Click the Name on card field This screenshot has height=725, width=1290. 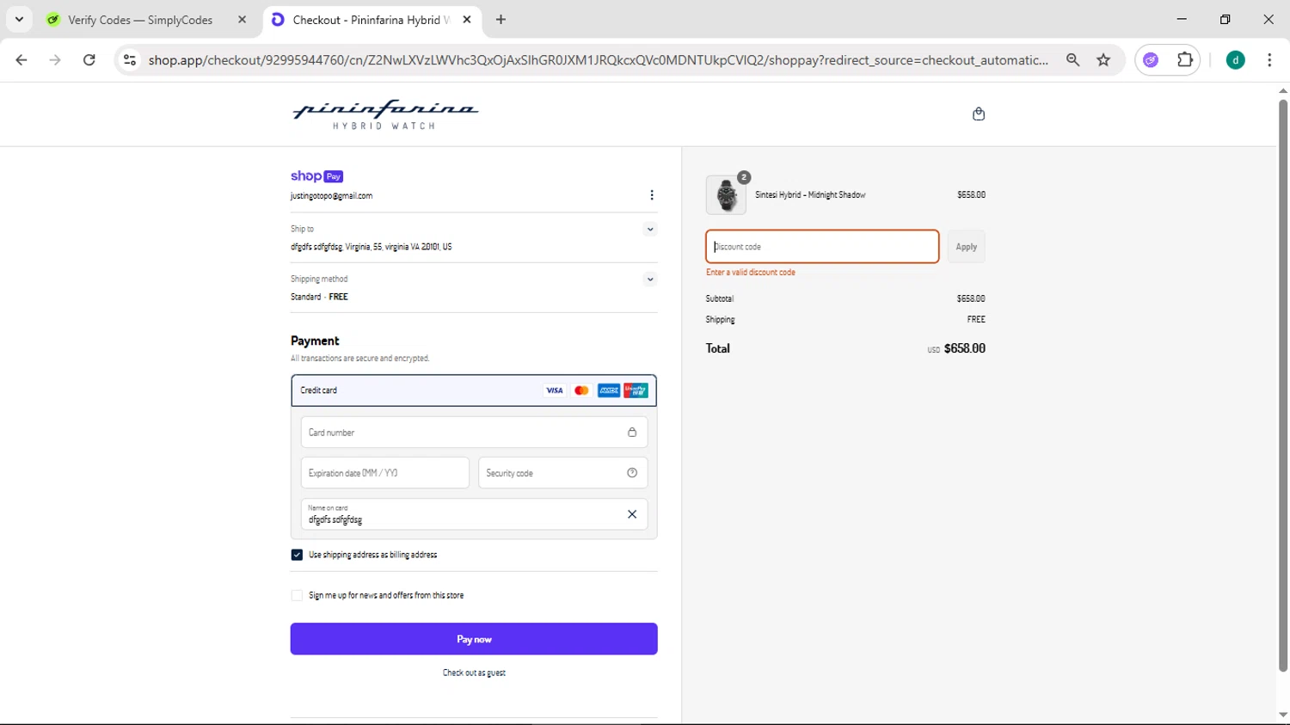(474, 514)
